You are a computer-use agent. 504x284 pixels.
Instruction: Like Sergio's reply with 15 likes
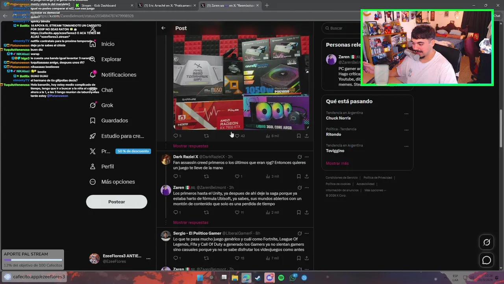[239, 258]
